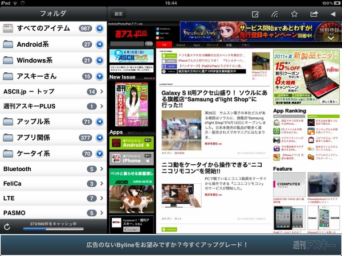Tap the compose note icon in toolbar
The height and width of the screenshot is (256, 342).
tap(255, 14)
